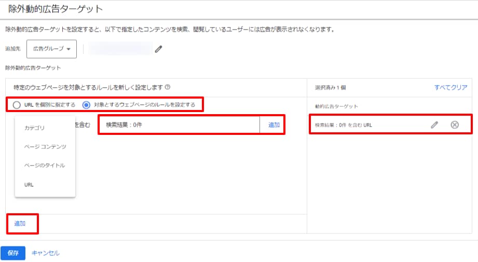The width and height of the screenshot is (478, 262).
Task: Select the 検索結果：0件 を含む URL entry
Action: click(344, 125)
